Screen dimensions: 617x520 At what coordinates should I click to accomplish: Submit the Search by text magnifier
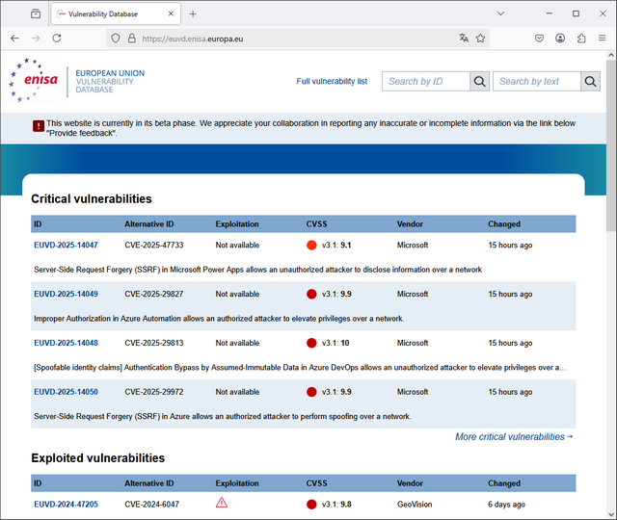click(590, 81)
